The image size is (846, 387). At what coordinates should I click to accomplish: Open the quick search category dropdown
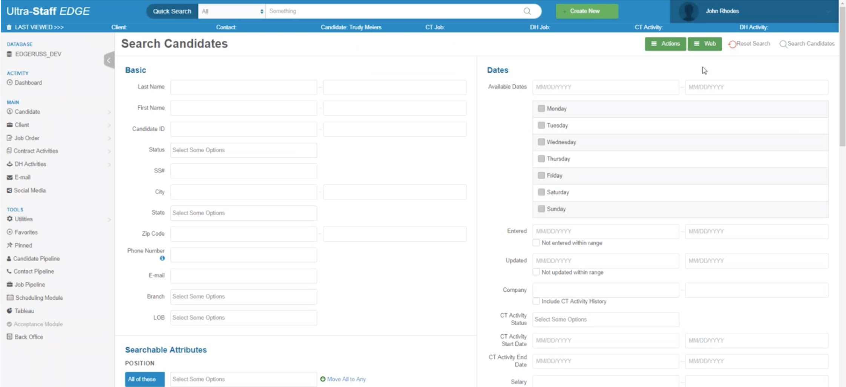coord(231,11)
